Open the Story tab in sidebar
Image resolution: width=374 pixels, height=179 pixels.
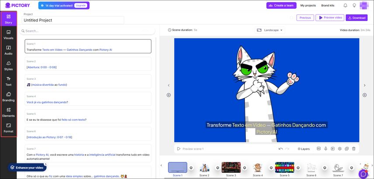[8, 19]
